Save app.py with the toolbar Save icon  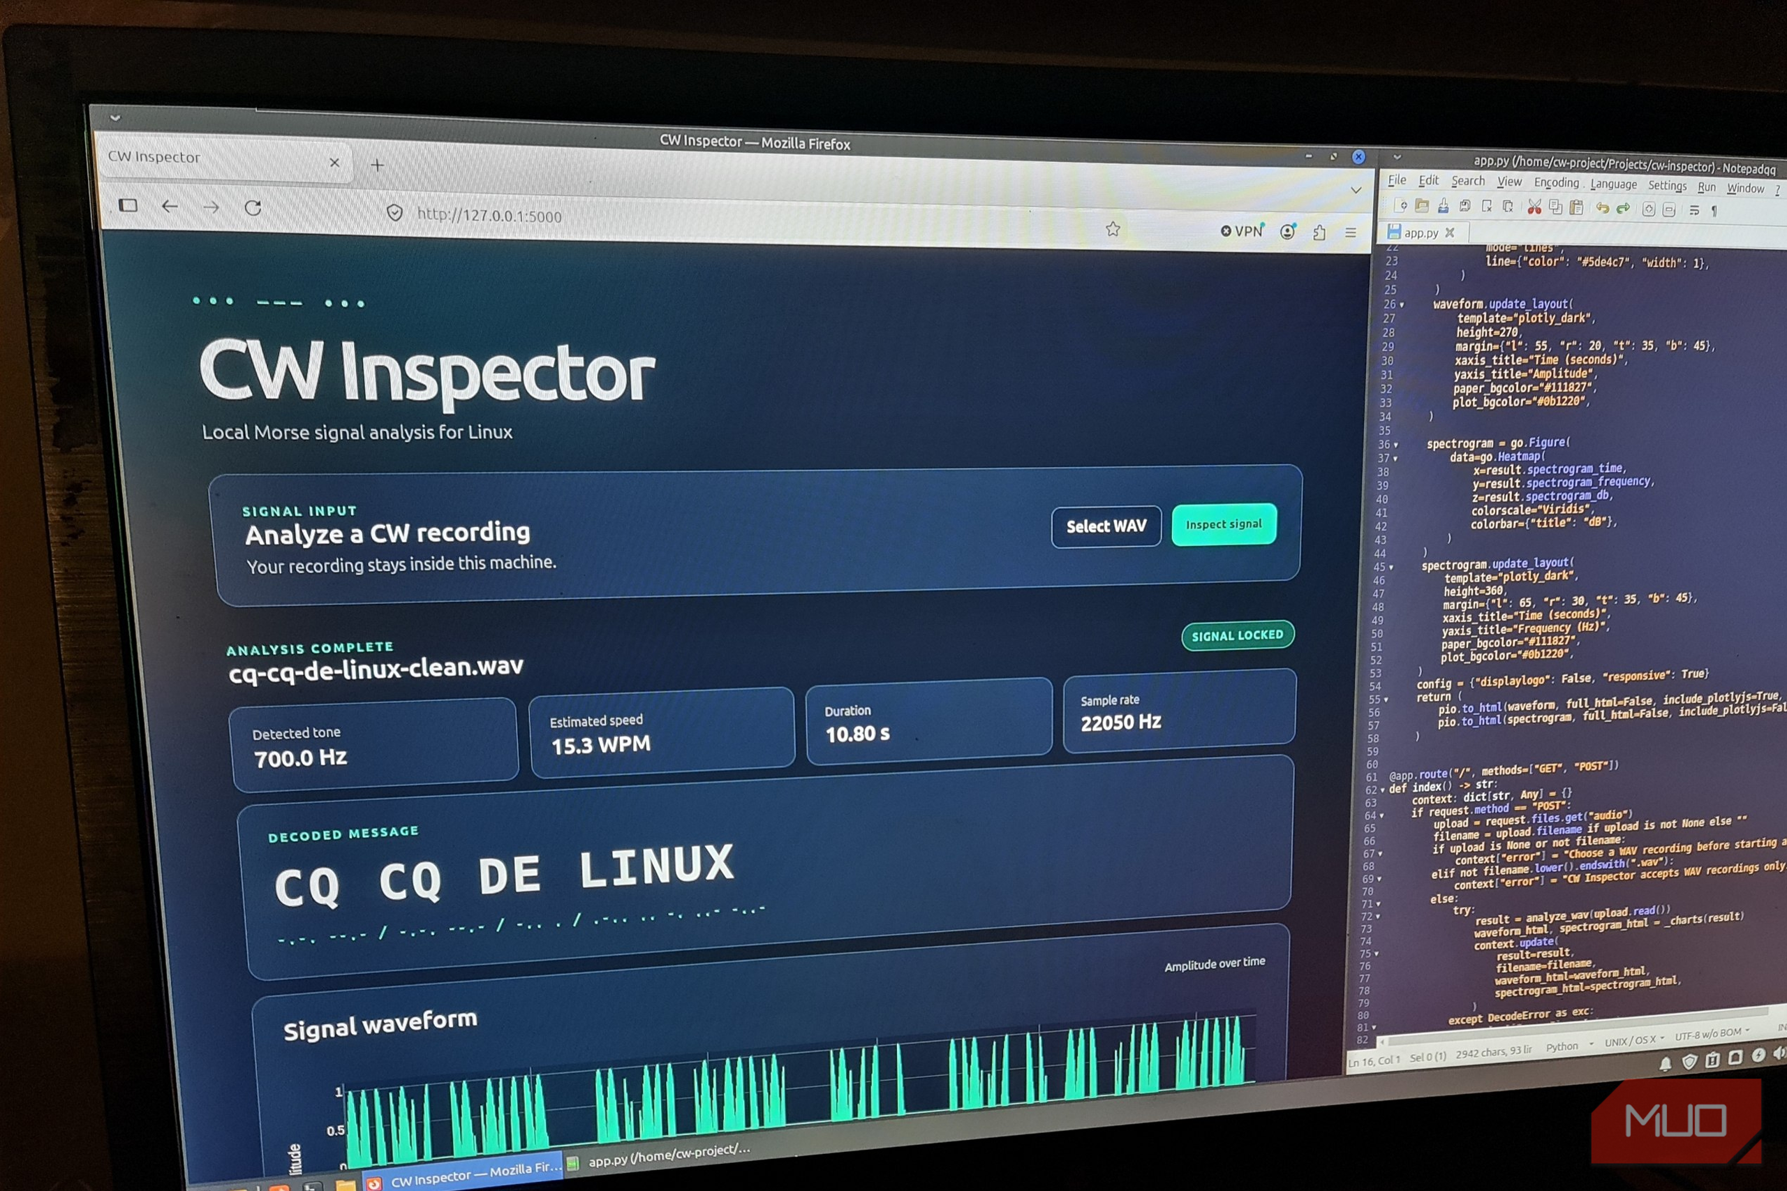1444,206
